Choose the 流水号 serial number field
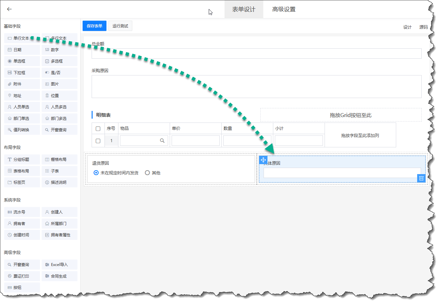Viewport: 442px width, 305px height. tap(22, 212)
